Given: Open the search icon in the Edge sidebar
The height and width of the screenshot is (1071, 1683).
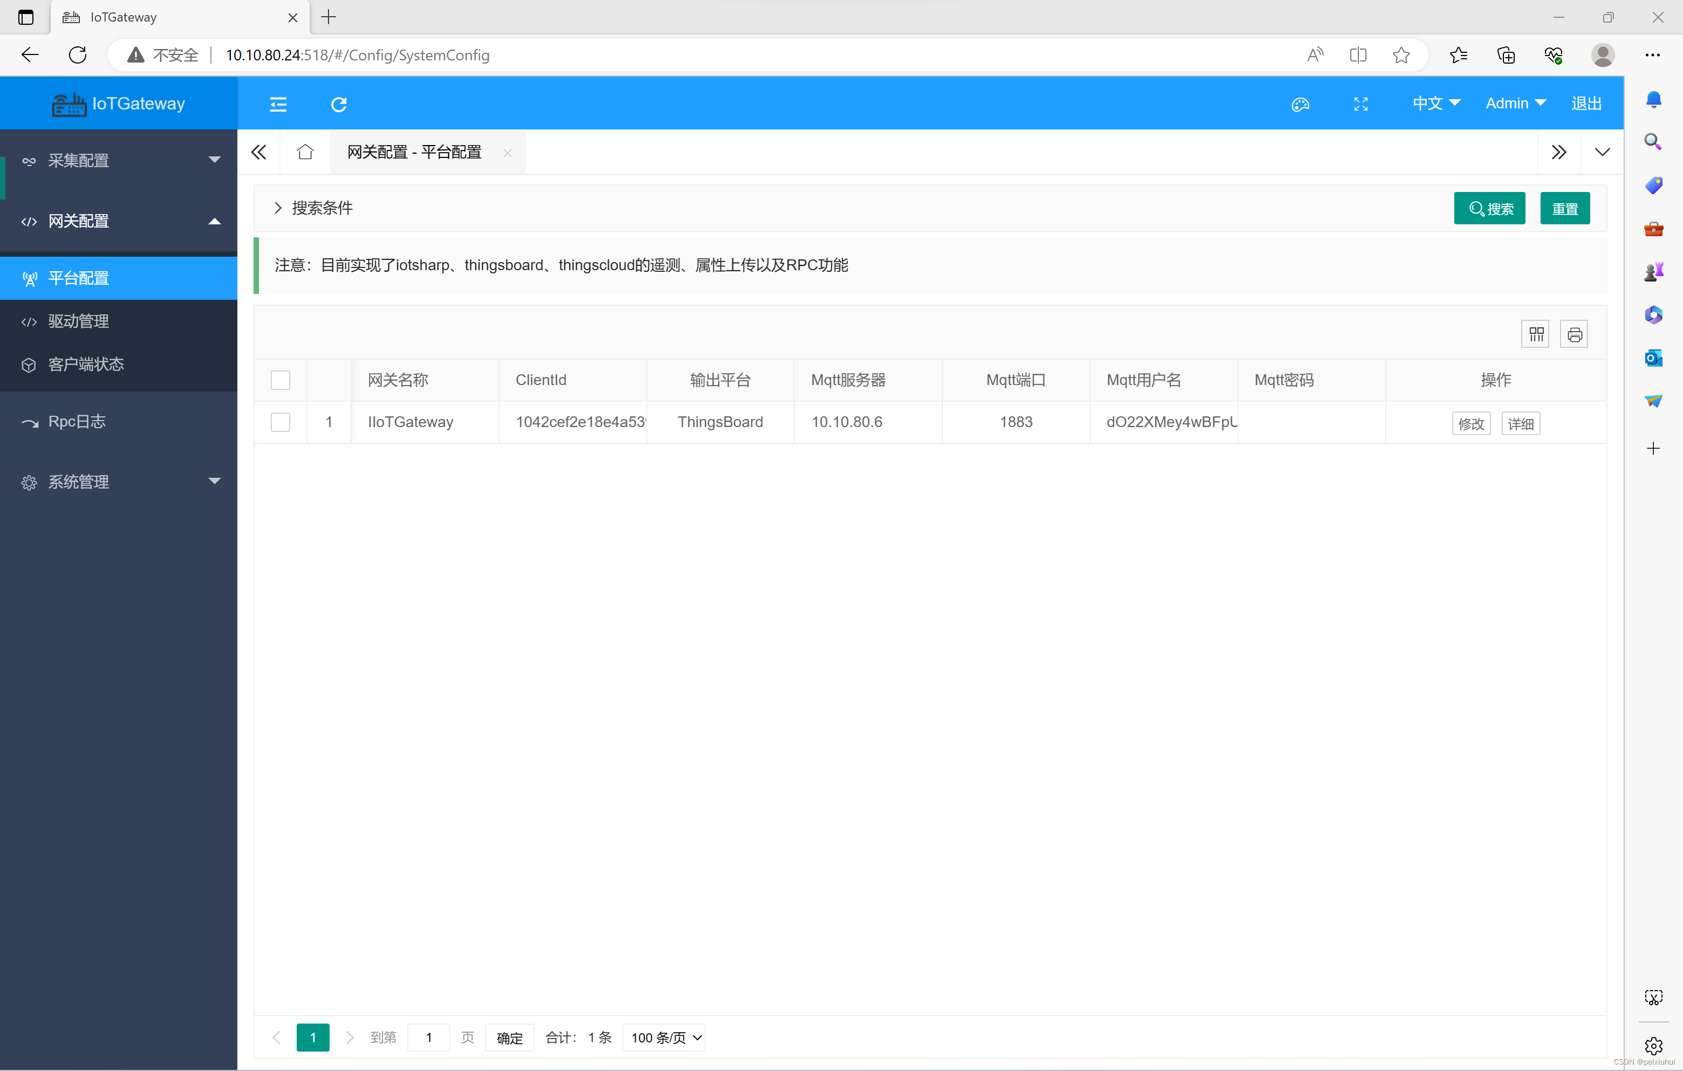Looking at the screenshot, I should pyautogui.click(x=1654, y=141).
